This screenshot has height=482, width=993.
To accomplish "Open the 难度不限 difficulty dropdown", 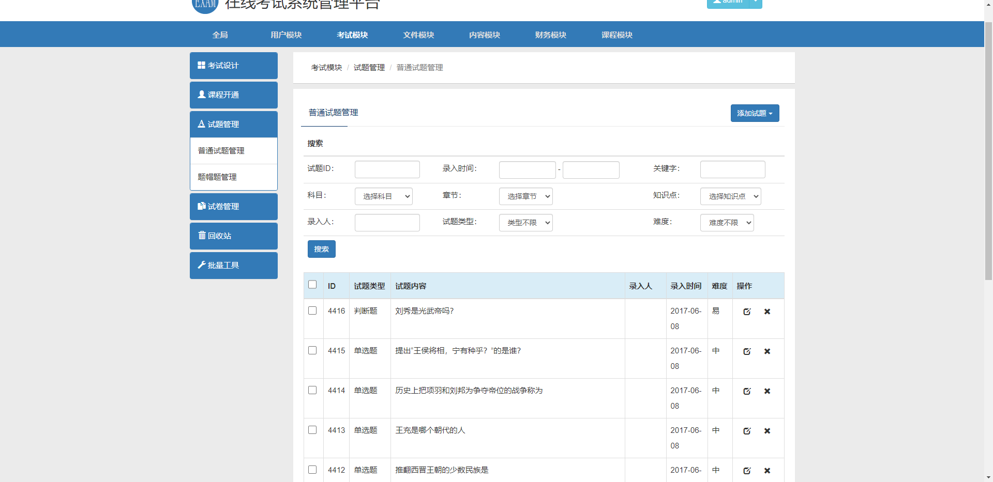I will (727, 223).
